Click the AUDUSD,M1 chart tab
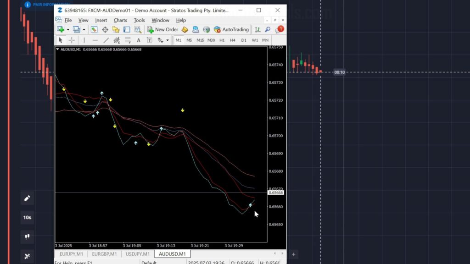The image size is (470, 264). (172, 253)
